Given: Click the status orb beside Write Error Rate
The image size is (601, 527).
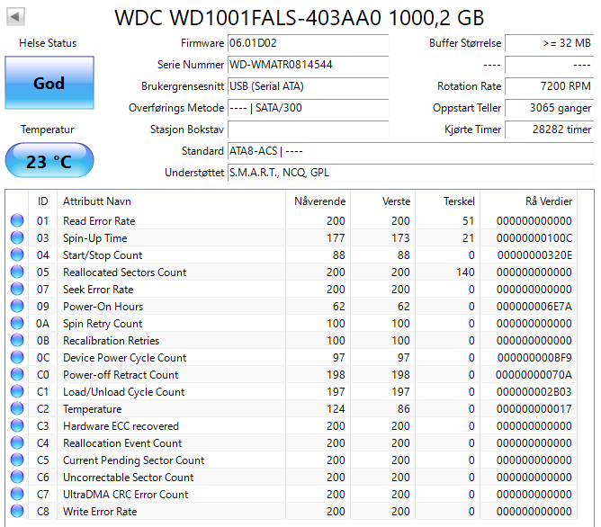Looking at the screenshot, I should [17, 512].
